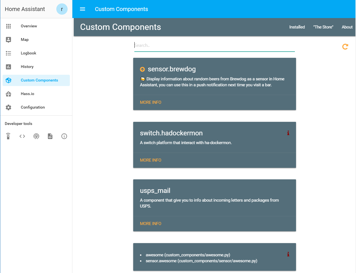Click the Custom Components cube icon
The image size is (356, 273).
tap(8, 80)
